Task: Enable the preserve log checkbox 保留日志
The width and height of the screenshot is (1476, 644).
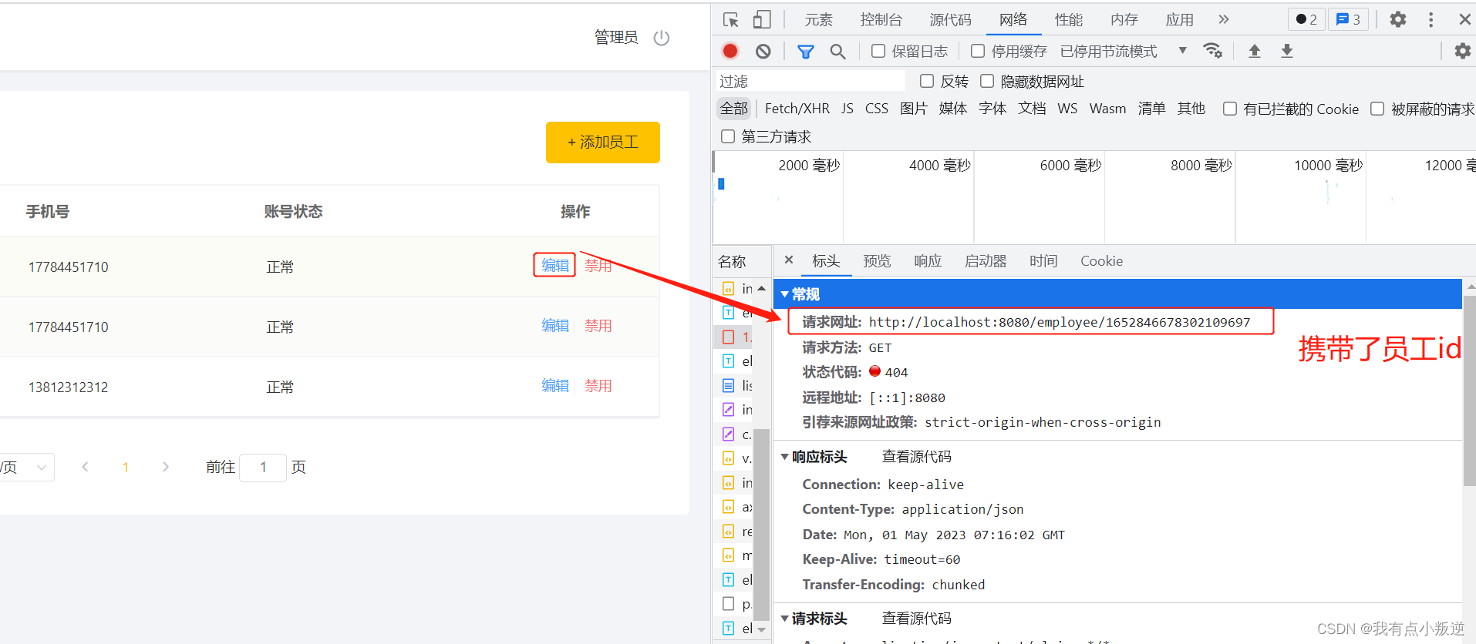Action: 878,51
